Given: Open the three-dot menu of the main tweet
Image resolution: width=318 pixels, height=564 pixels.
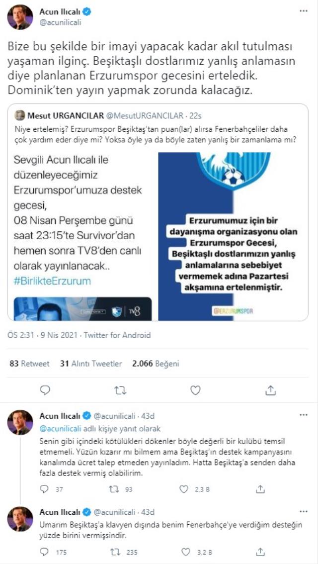Looking at the screenshot, I should click(304, 11).
